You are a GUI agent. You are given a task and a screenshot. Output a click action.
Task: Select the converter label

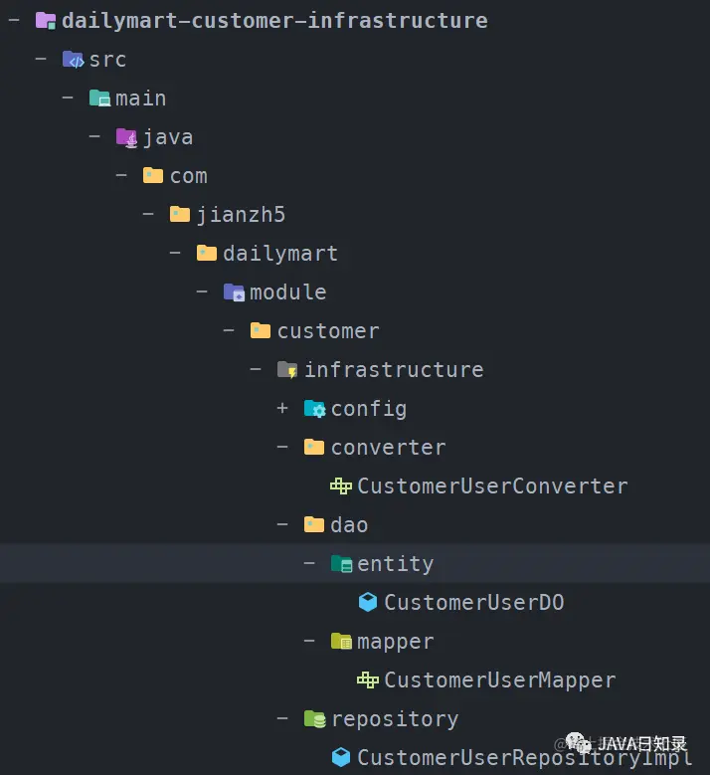pos(389,448)
